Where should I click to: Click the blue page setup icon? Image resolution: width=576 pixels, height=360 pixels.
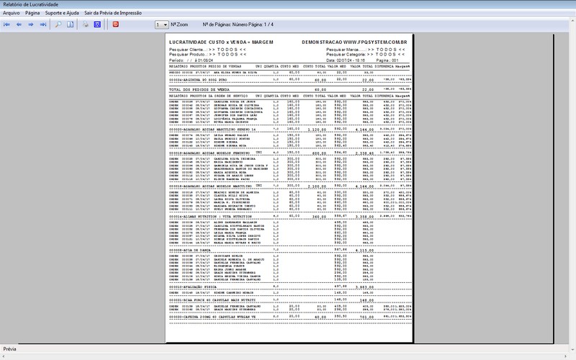97,24
